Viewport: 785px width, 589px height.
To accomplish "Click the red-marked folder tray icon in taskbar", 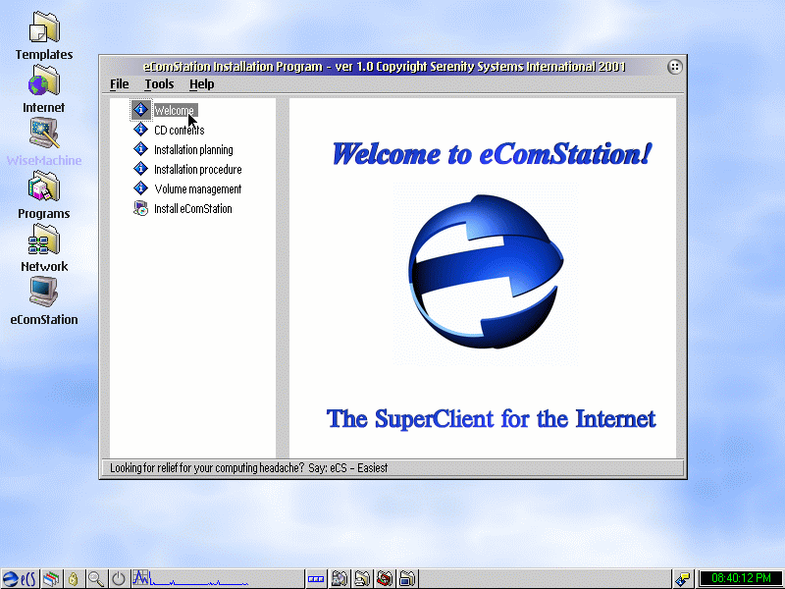I will (x=385, y=579).
